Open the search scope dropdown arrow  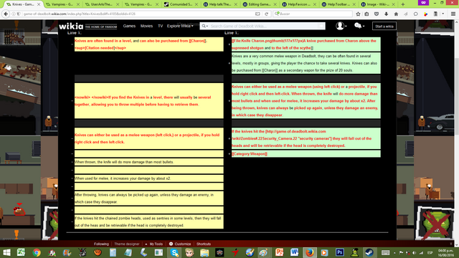coord(204,26)
